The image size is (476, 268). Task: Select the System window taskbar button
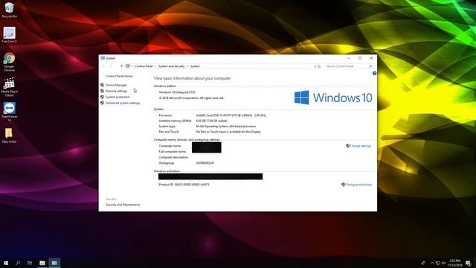point(54,263)
